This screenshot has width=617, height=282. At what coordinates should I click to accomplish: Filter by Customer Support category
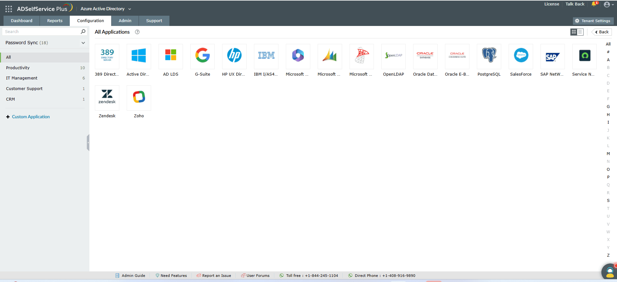[x=45, y=89]
